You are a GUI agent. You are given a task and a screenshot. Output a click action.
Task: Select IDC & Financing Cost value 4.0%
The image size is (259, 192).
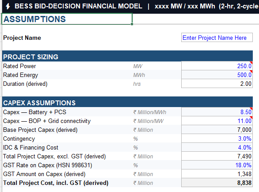point(217,147)
